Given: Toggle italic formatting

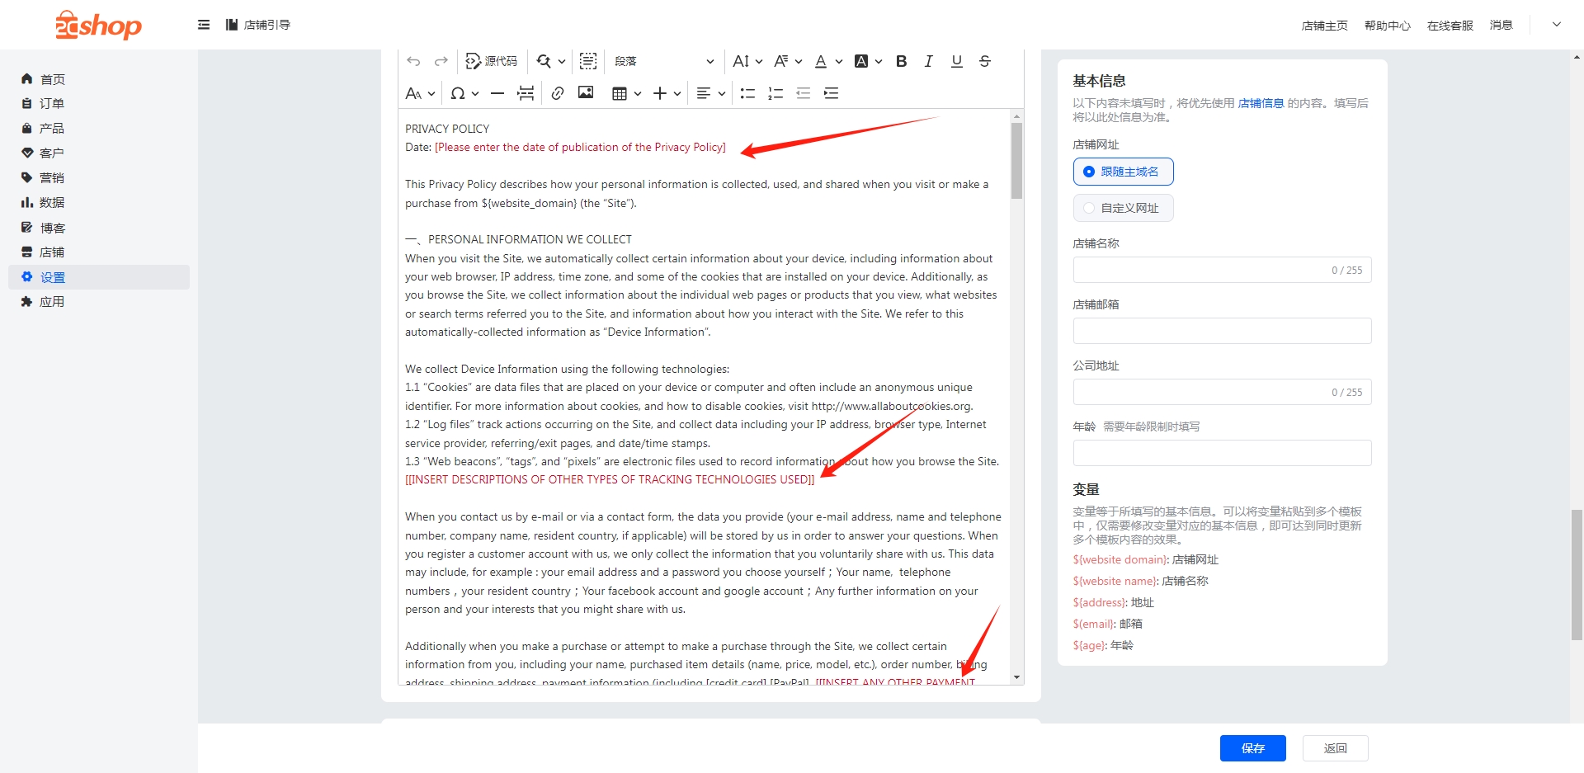Looking at the screenshot, I should (x=929, y=61).
